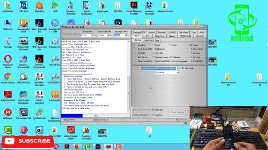
Task: Open the red circle M desktop icon
Action: (8, 114)
